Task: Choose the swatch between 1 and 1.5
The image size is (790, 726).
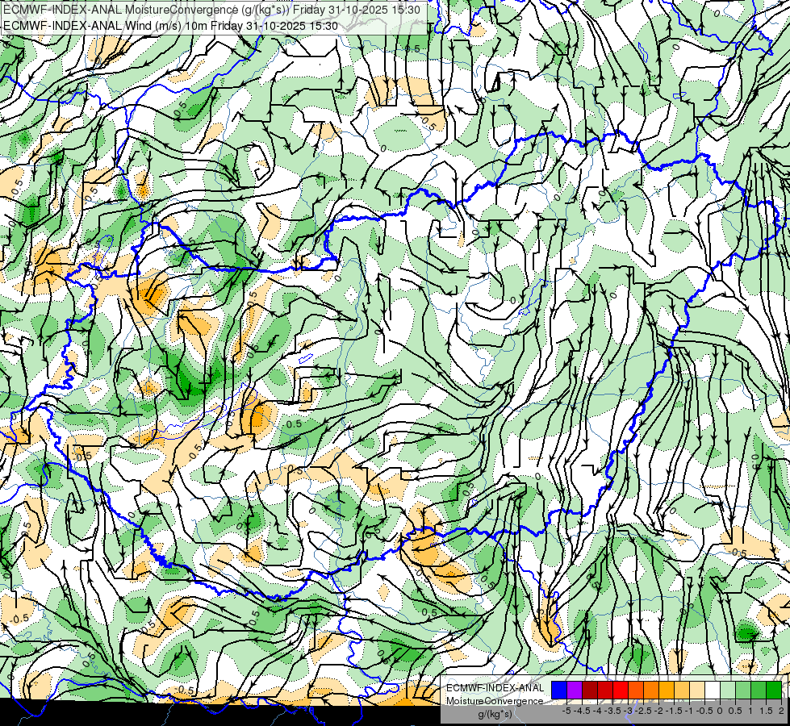Action: click(x=759, y=691)
